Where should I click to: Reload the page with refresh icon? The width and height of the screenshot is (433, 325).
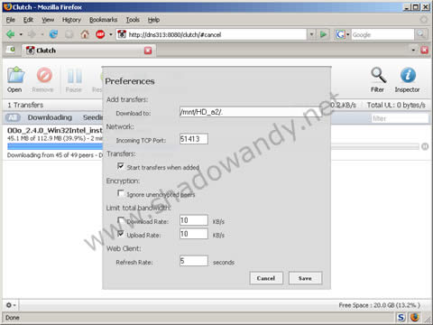coord(53,34)
